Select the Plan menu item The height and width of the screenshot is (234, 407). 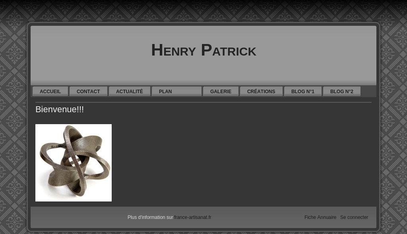[176, 91]
